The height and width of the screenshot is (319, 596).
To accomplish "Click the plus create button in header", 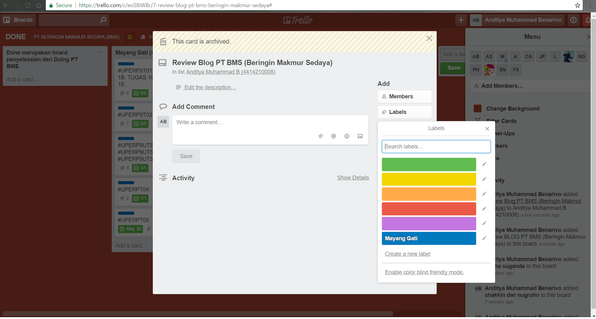I will tap(461, 20).
